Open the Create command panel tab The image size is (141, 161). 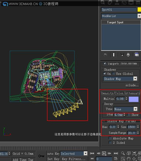(x=103, y=2)
